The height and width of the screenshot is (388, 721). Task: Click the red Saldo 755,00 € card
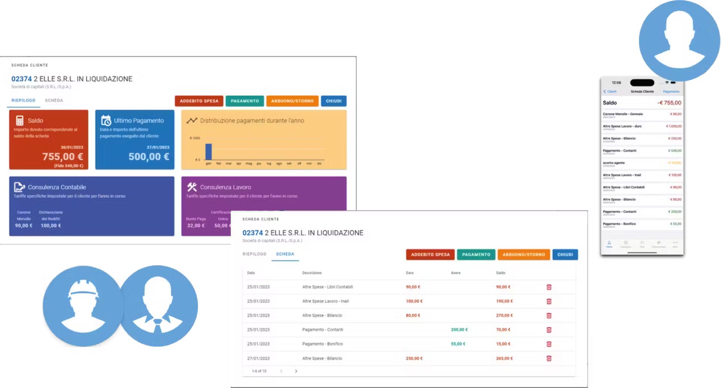49,140
